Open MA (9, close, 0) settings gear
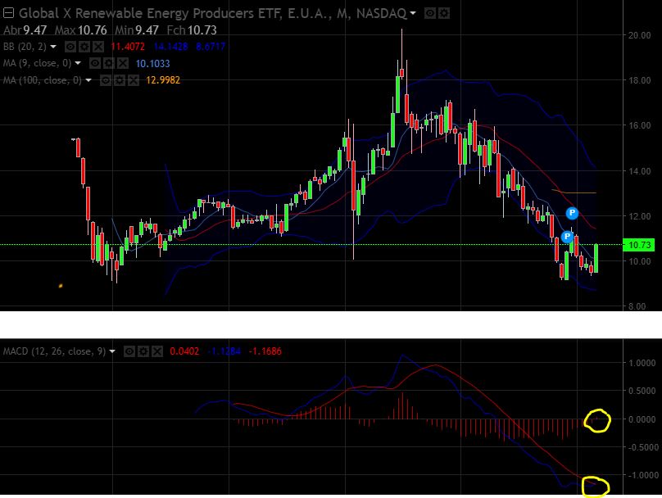Screen dimensions: 662x498 [109, 63]
